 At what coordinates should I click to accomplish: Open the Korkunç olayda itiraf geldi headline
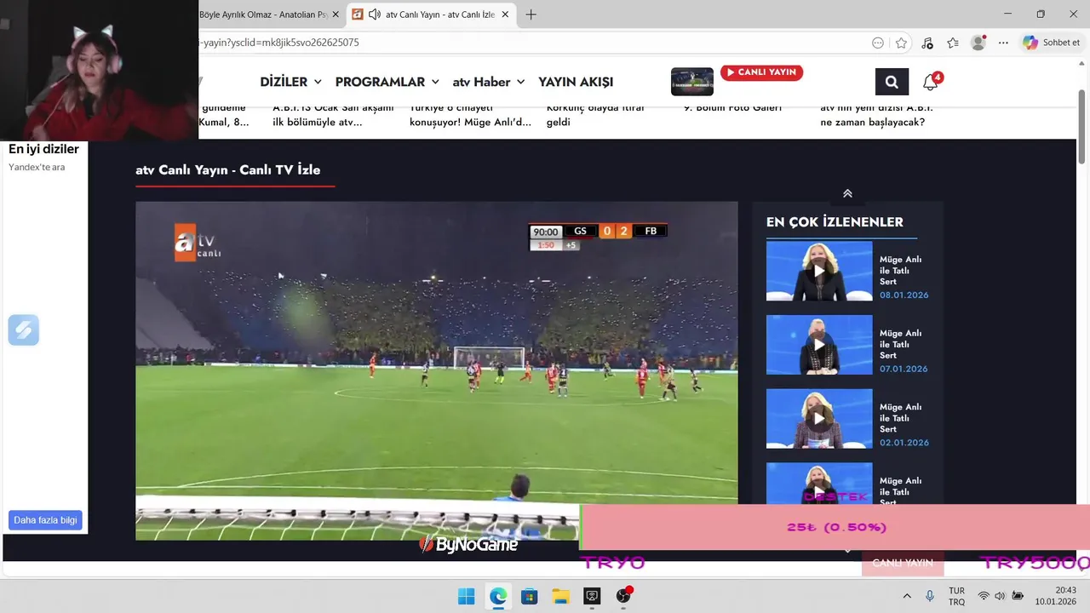tap(595, 115)
